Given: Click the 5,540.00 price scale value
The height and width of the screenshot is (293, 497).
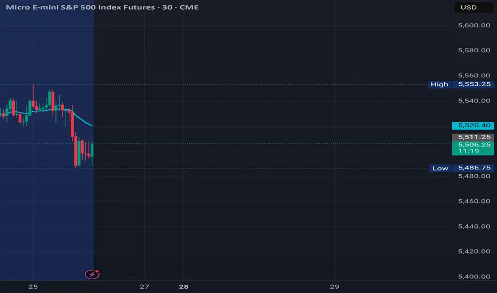Looking at the screenshot, I should 474,101.
